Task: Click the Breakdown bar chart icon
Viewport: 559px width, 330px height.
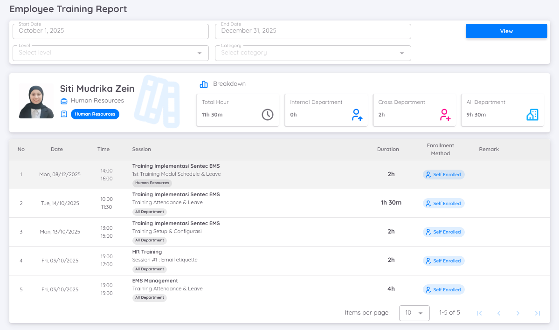Action: point(203,84)
